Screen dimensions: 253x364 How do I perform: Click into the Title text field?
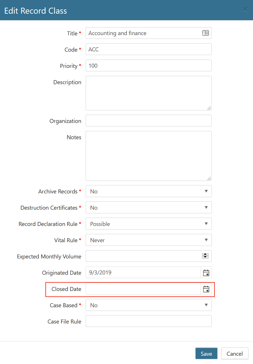point(143,33)
